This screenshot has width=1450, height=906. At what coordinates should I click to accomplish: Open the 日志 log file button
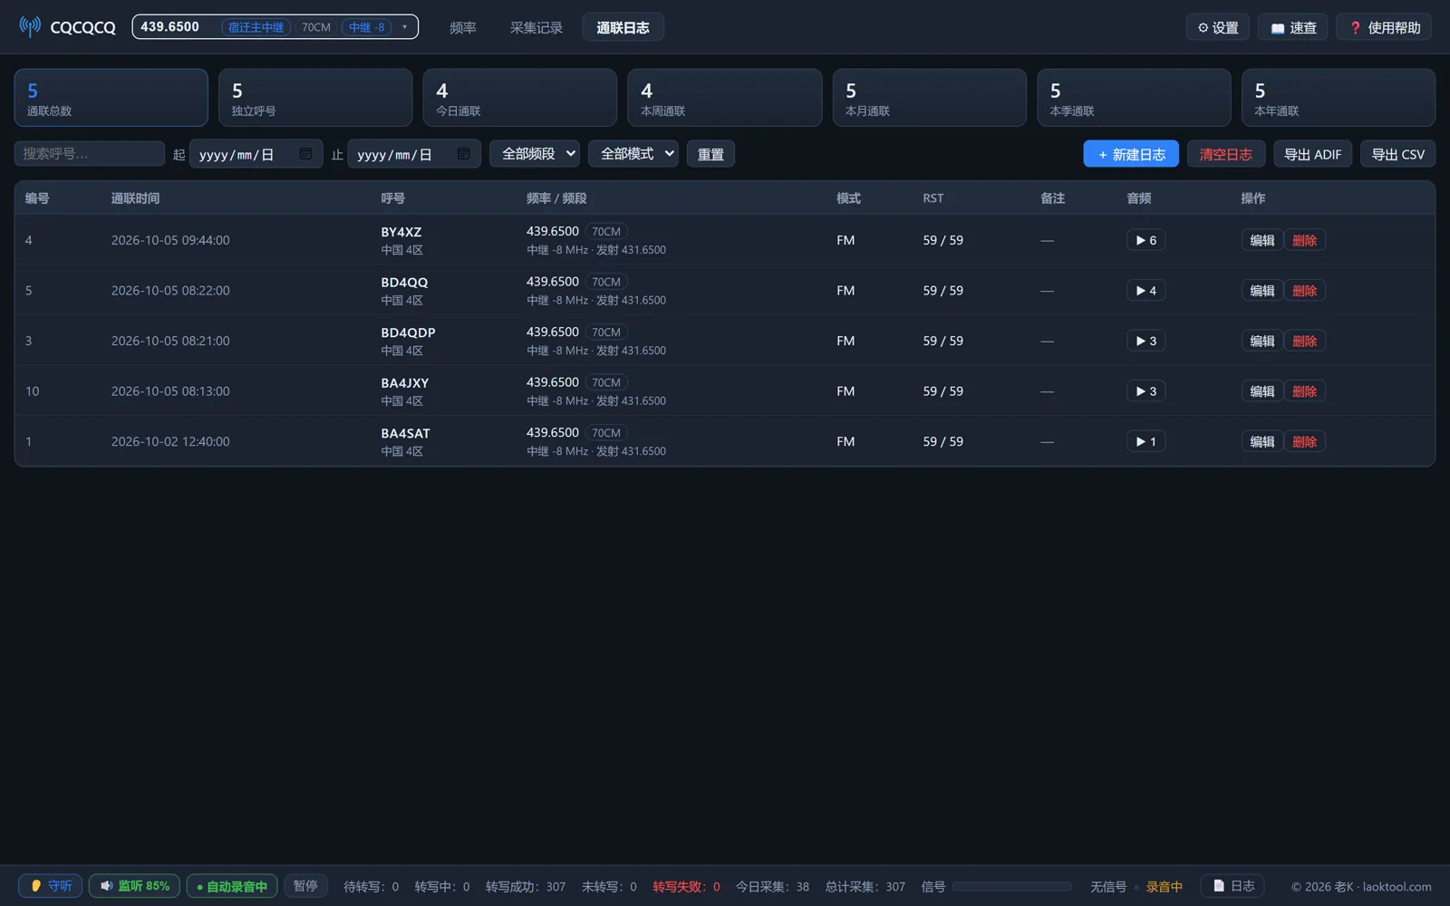click(x=1232, y=886)
